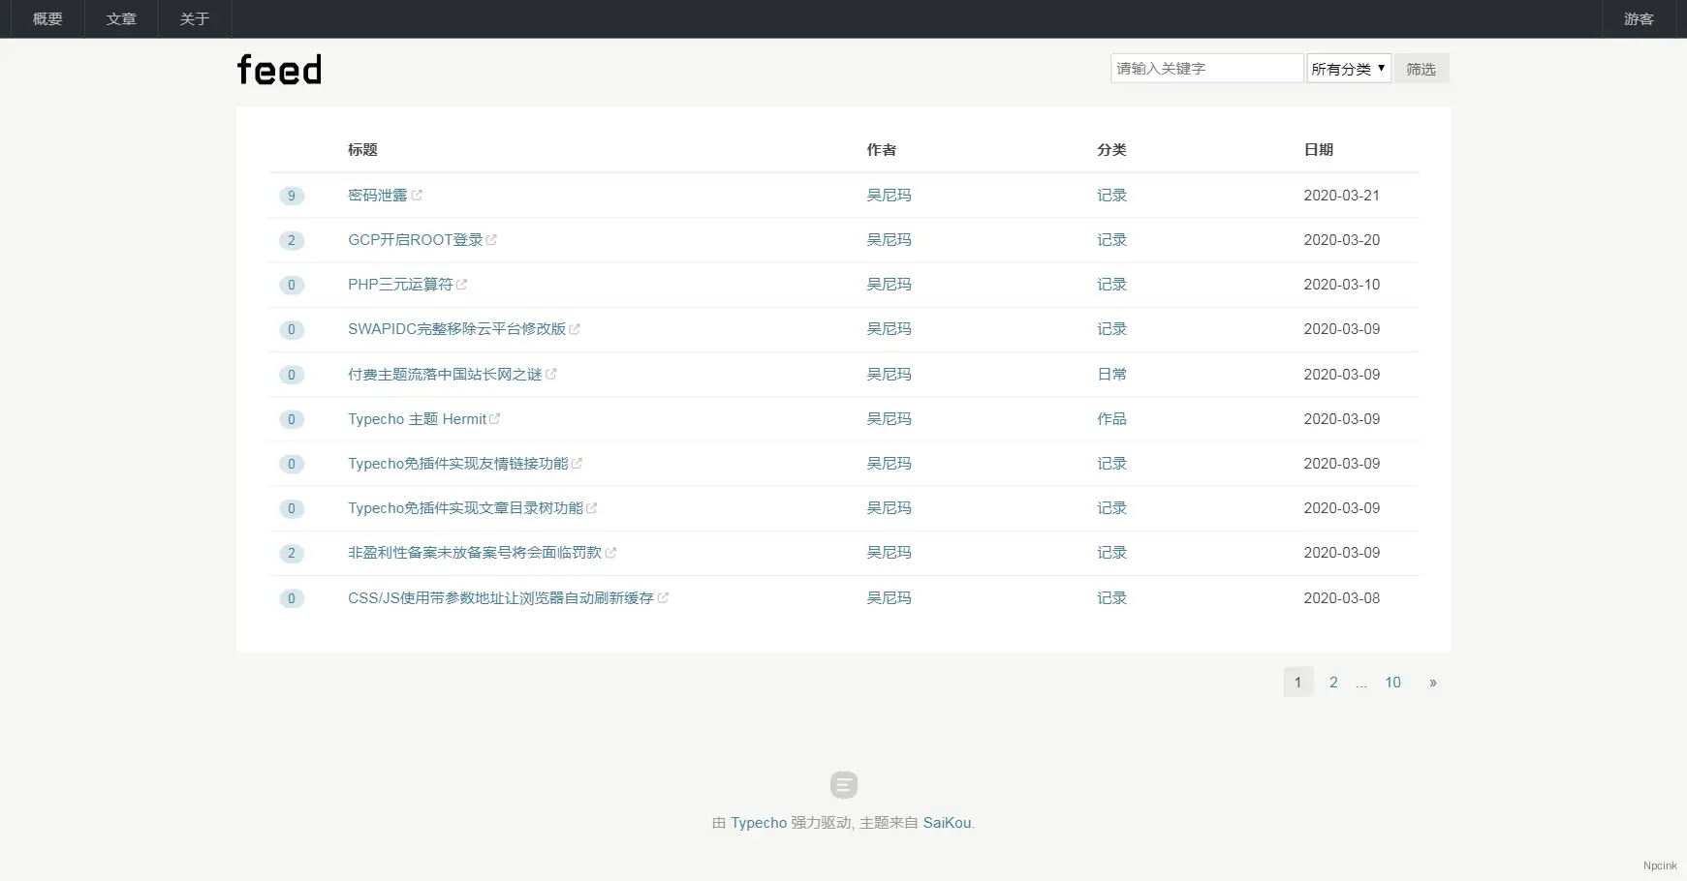Click the 游客 entry in the top bar

[x=1637, y=18]
